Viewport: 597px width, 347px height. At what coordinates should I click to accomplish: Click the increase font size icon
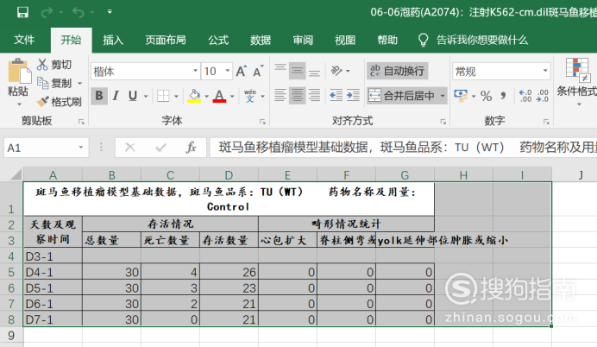pos(242,71)
